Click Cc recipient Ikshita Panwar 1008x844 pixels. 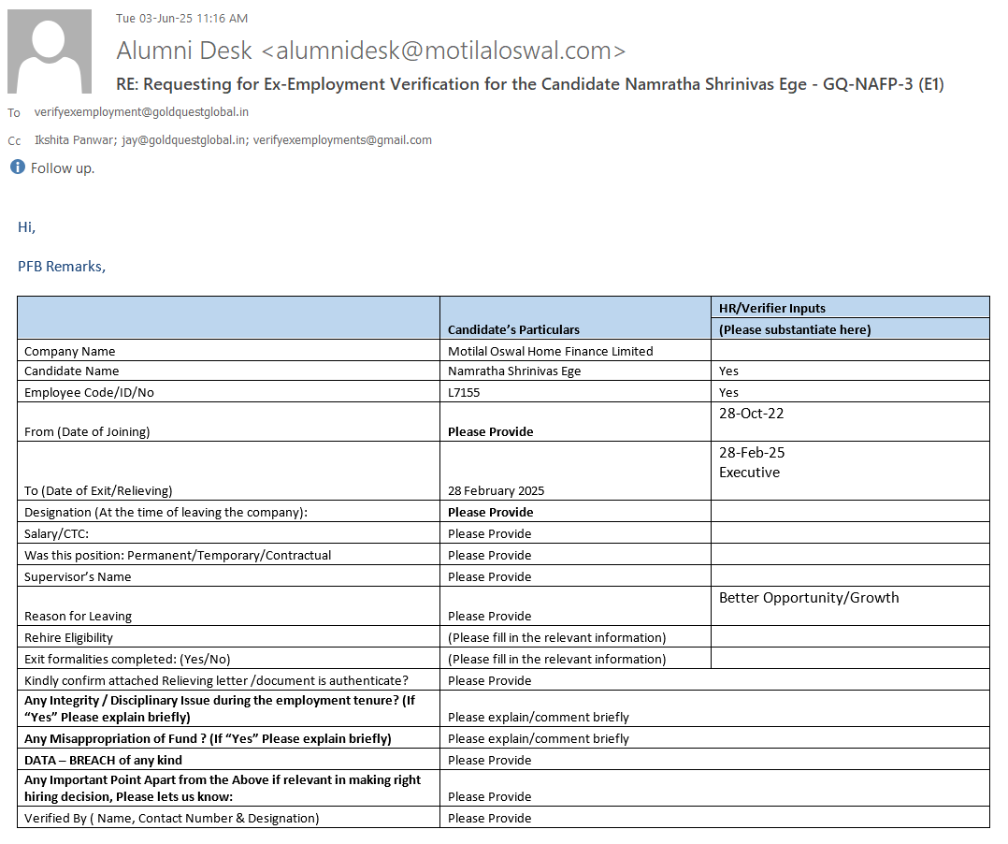coord(75,139)
